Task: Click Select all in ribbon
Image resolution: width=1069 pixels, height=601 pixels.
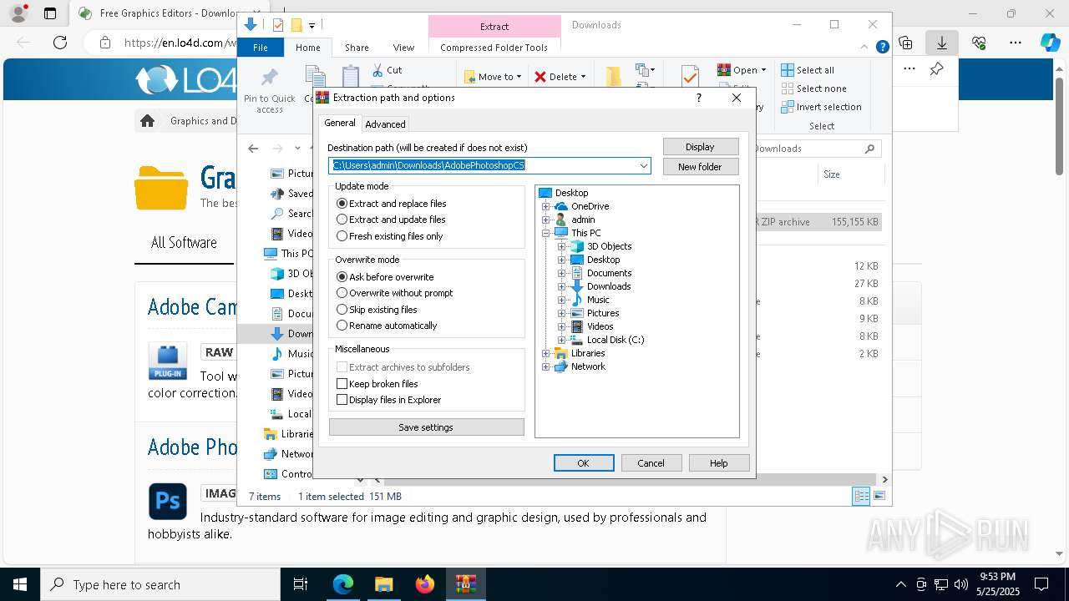Action: pyautogui.click(x=808, y=70)
